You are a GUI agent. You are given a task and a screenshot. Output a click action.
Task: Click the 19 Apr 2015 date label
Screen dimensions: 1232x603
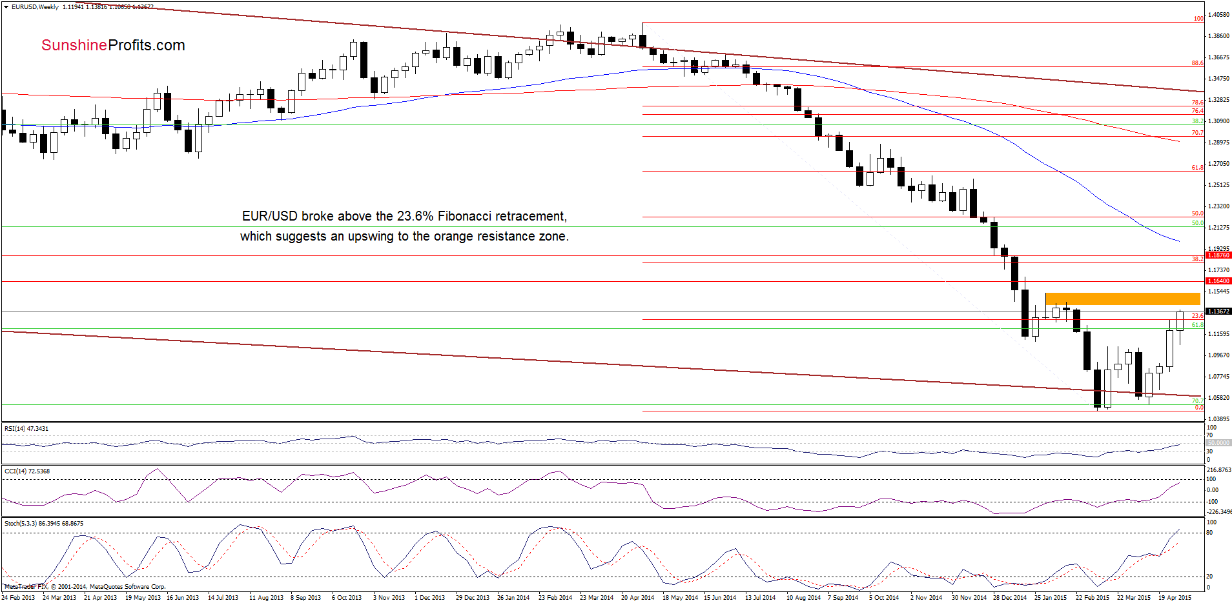[x=1175, y=597]
